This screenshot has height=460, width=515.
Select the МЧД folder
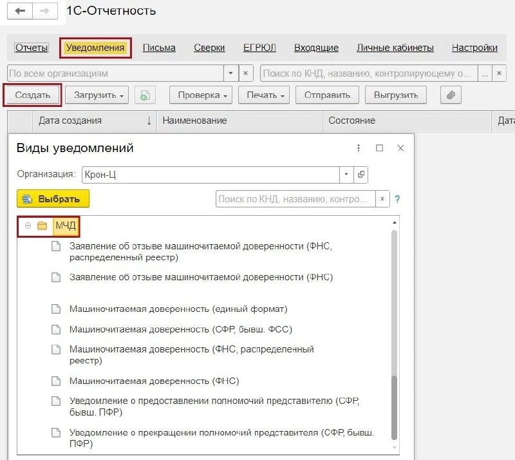coord(66,225)
